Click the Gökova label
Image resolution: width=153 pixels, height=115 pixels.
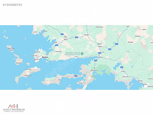pos(100,57)
